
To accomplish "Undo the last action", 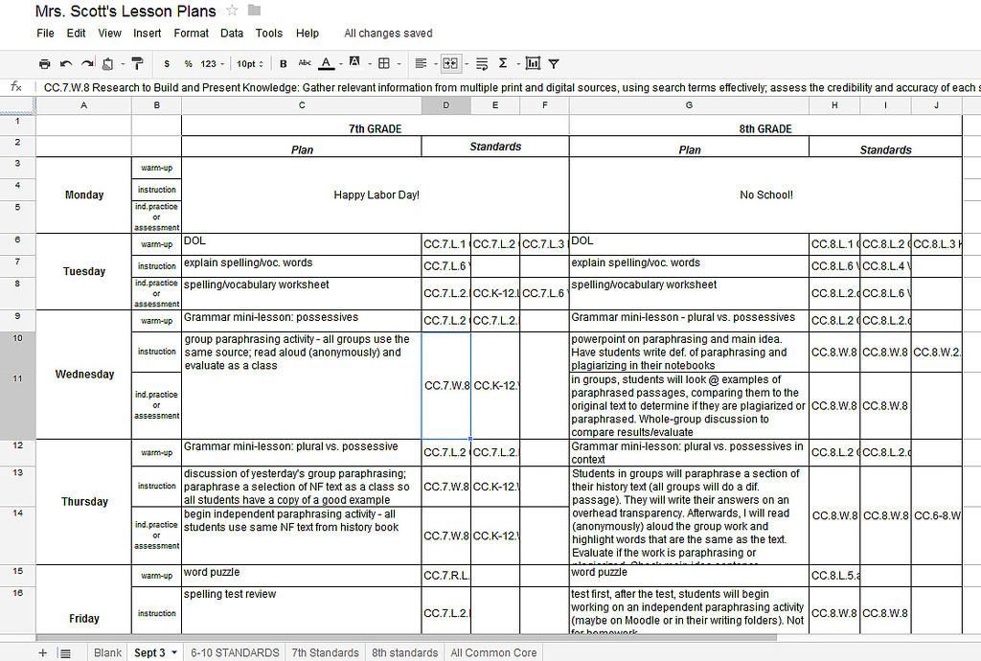I will pyautogui.click(x=66, y=64).
